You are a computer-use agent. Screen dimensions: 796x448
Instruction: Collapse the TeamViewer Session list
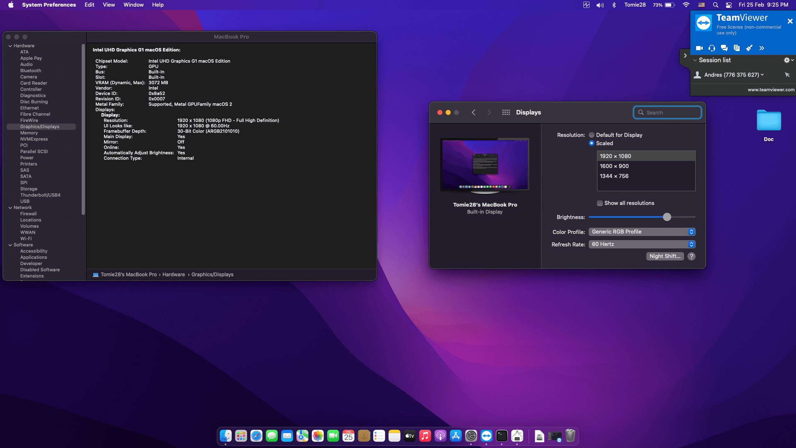point(695,60)
